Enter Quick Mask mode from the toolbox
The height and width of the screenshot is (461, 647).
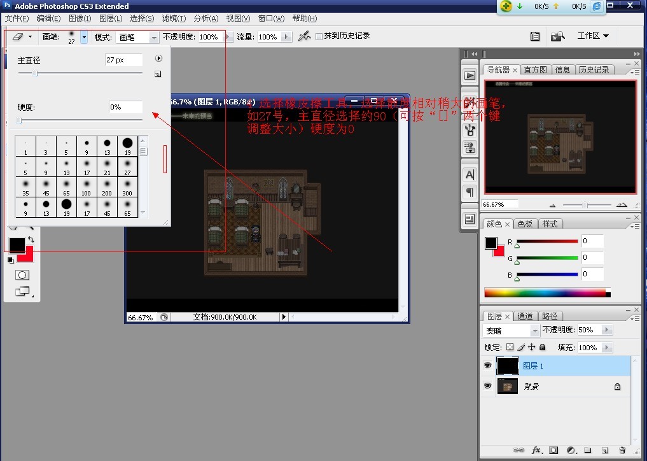(22, 275)
